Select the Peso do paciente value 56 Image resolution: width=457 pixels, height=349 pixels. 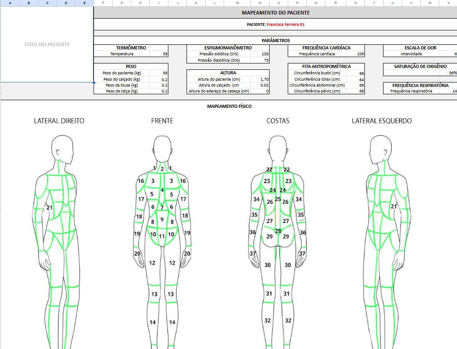[x=159, y=73]
